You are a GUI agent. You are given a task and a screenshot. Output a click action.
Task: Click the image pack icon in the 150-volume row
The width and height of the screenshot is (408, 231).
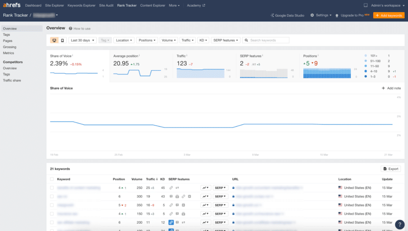click(184, 214)
